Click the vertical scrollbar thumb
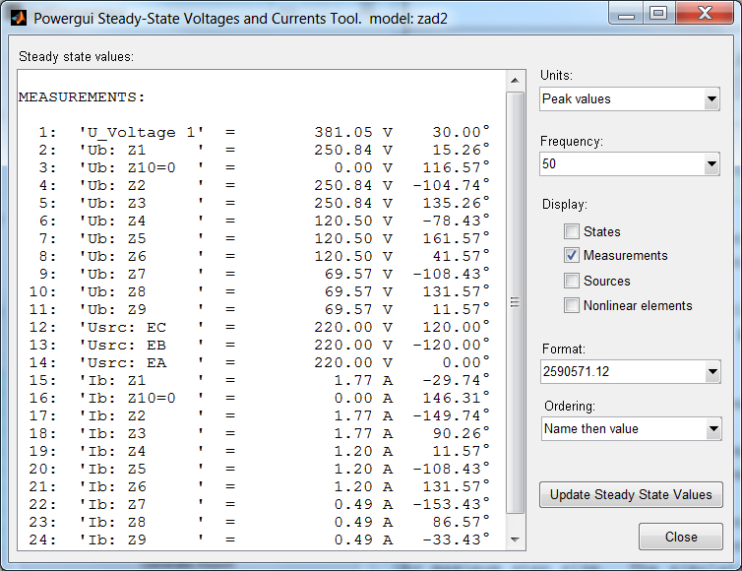The image size is (742, 571). 515,302
